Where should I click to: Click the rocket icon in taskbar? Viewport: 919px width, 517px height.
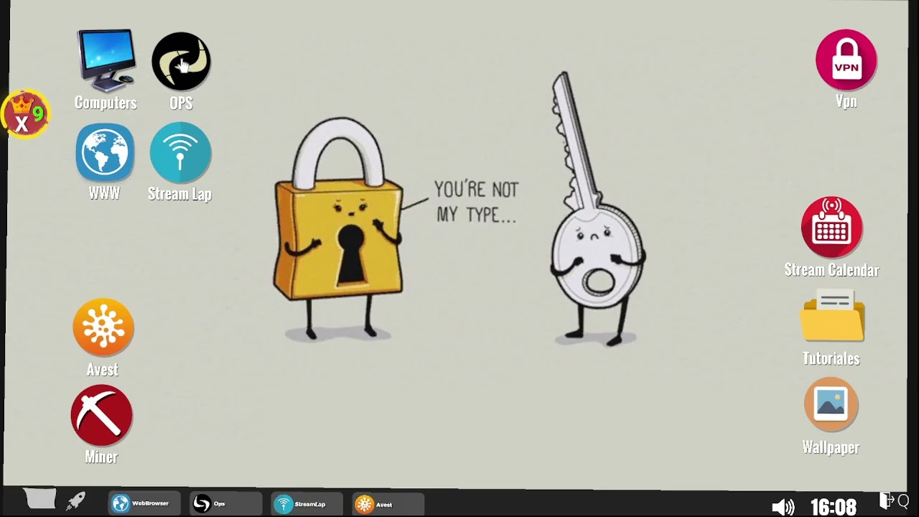point(76,500)
